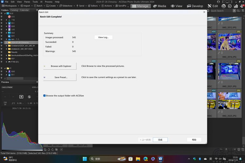Screen dimensions: 245x163
Task: Click the rotate right icon below file list
Action: (53, 150)
